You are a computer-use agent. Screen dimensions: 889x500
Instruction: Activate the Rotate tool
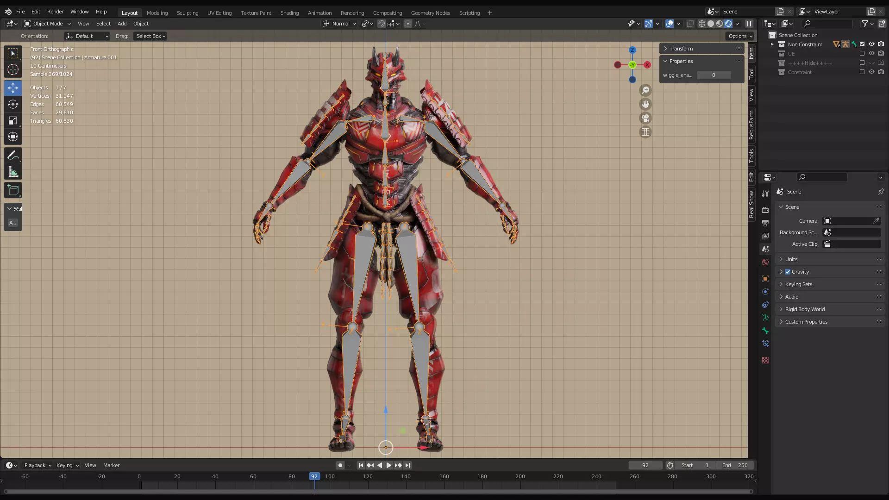click(13, 104)
